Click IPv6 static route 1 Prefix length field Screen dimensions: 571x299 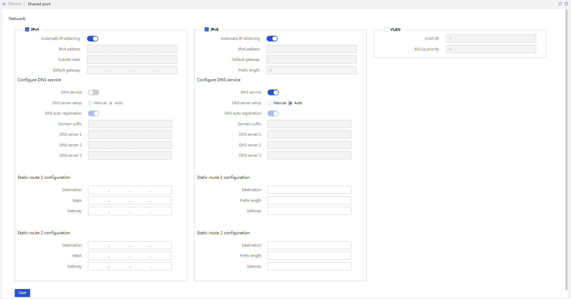[x=309, y=200]
